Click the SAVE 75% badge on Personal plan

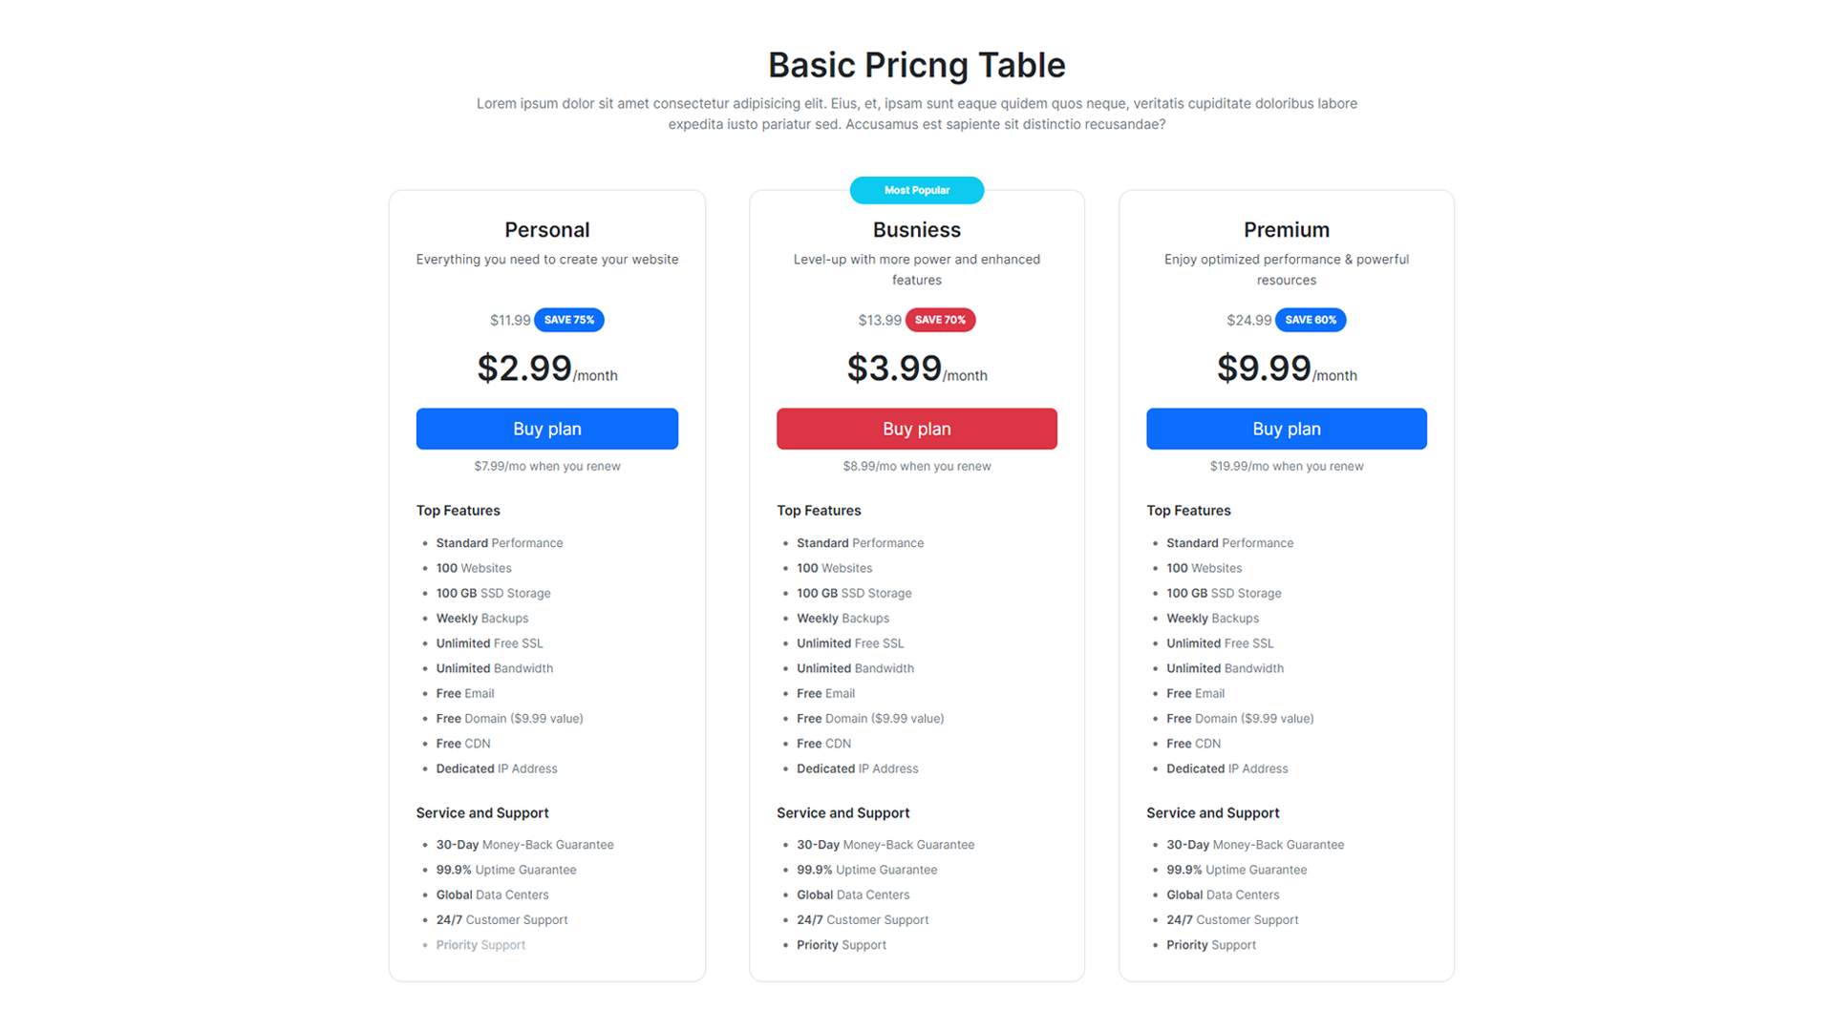tap(568, 320)
